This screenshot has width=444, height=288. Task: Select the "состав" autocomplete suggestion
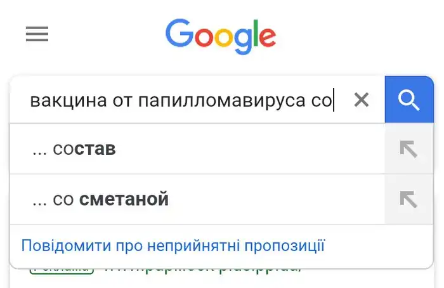[x=190, y=149]
